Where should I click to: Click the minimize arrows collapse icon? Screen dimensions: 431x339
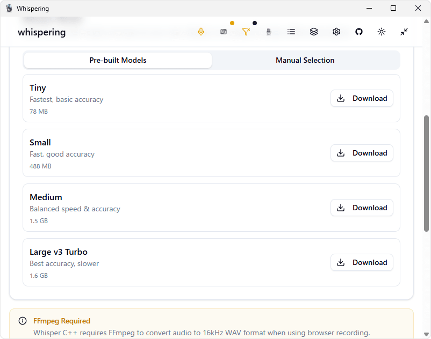404,32
